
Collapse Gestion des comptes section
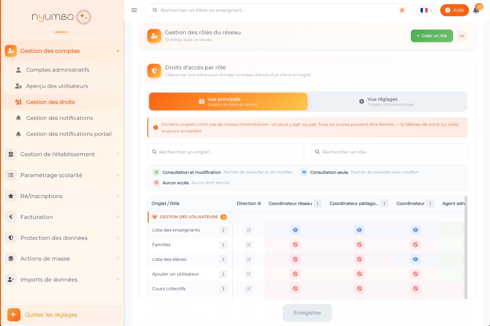point(62,51)
